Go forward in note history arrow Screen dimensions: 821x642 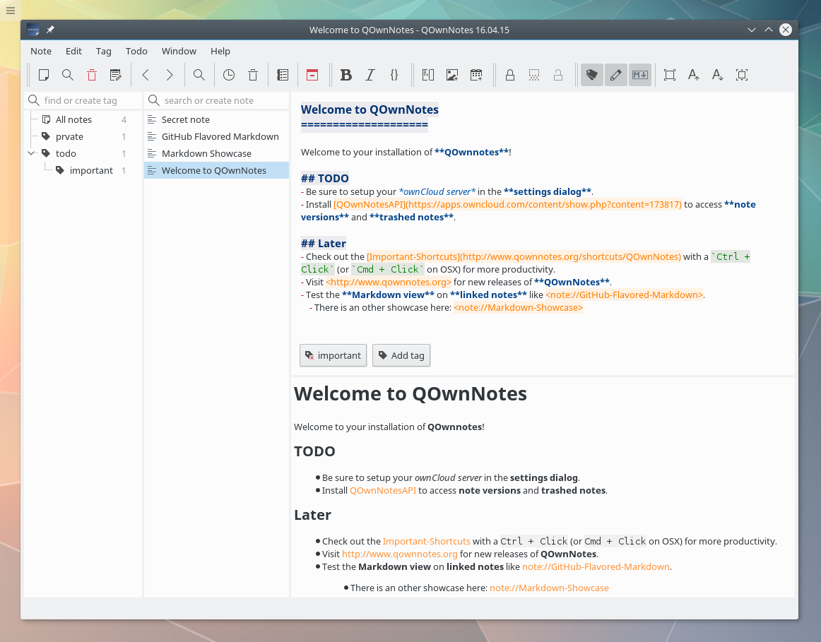coord(170,75)
